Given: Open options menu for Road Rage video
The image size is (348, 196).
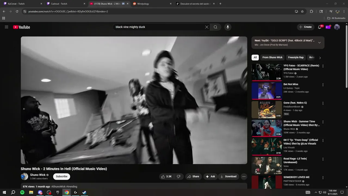Looking at the screenshot, I should coord(323,159).
